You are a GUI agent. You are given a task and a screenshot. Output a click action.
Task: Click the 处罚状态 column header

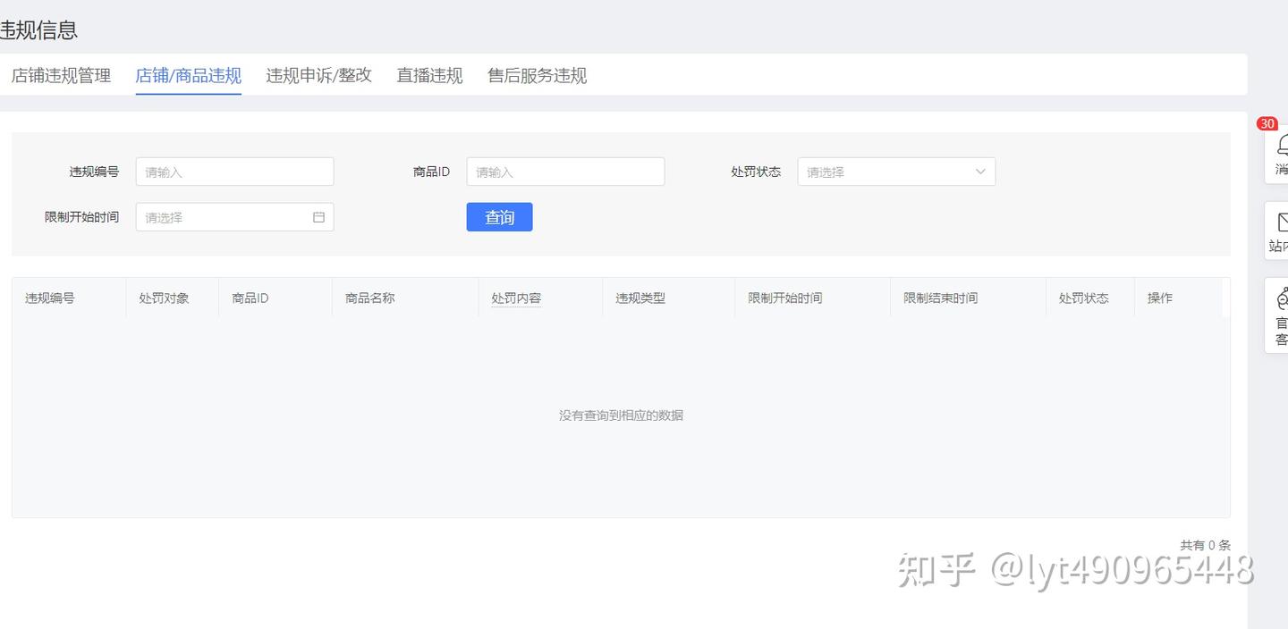click(x=1084, y=298)
